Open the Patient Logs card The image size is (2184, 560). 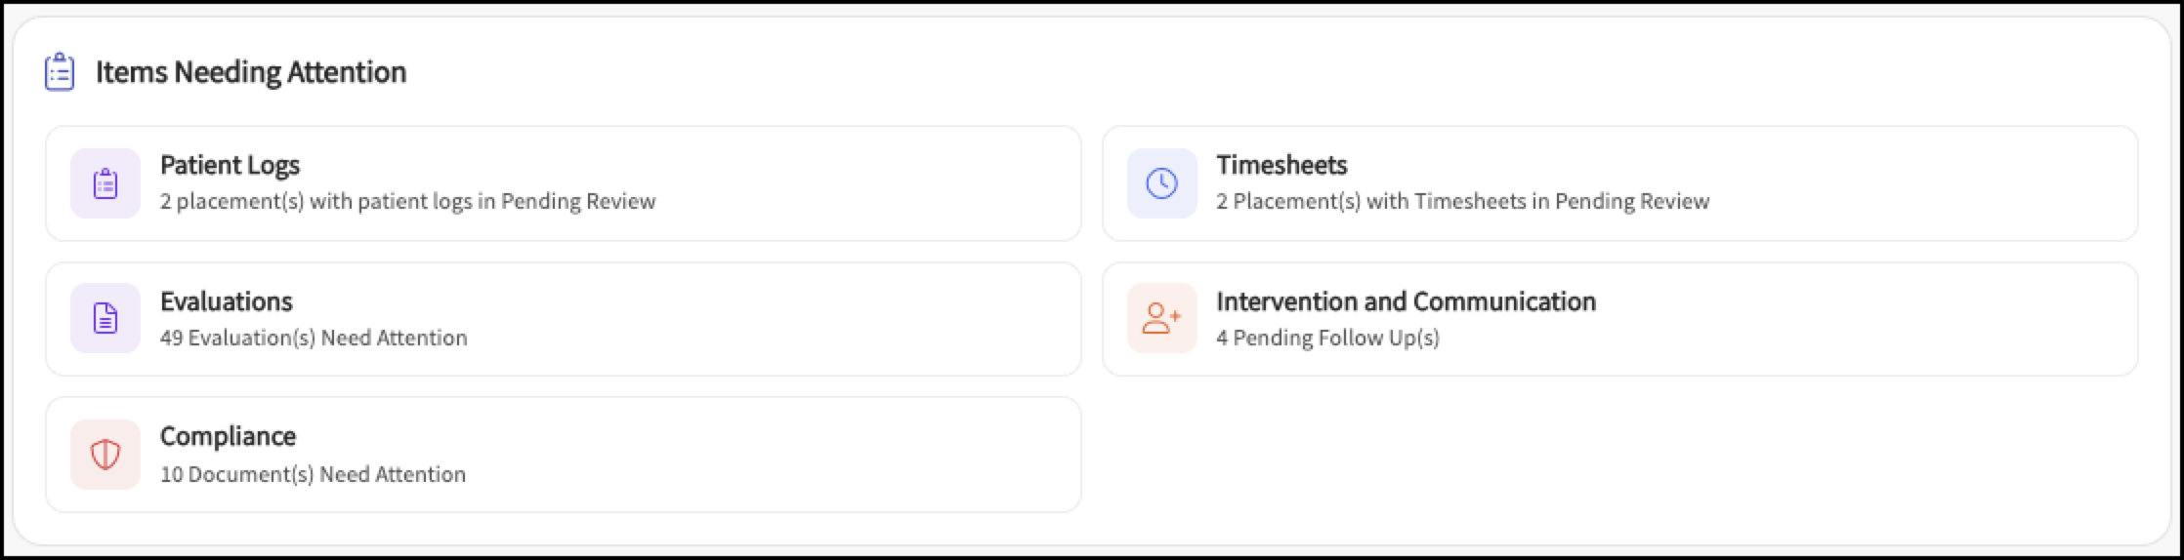[564, 183]
